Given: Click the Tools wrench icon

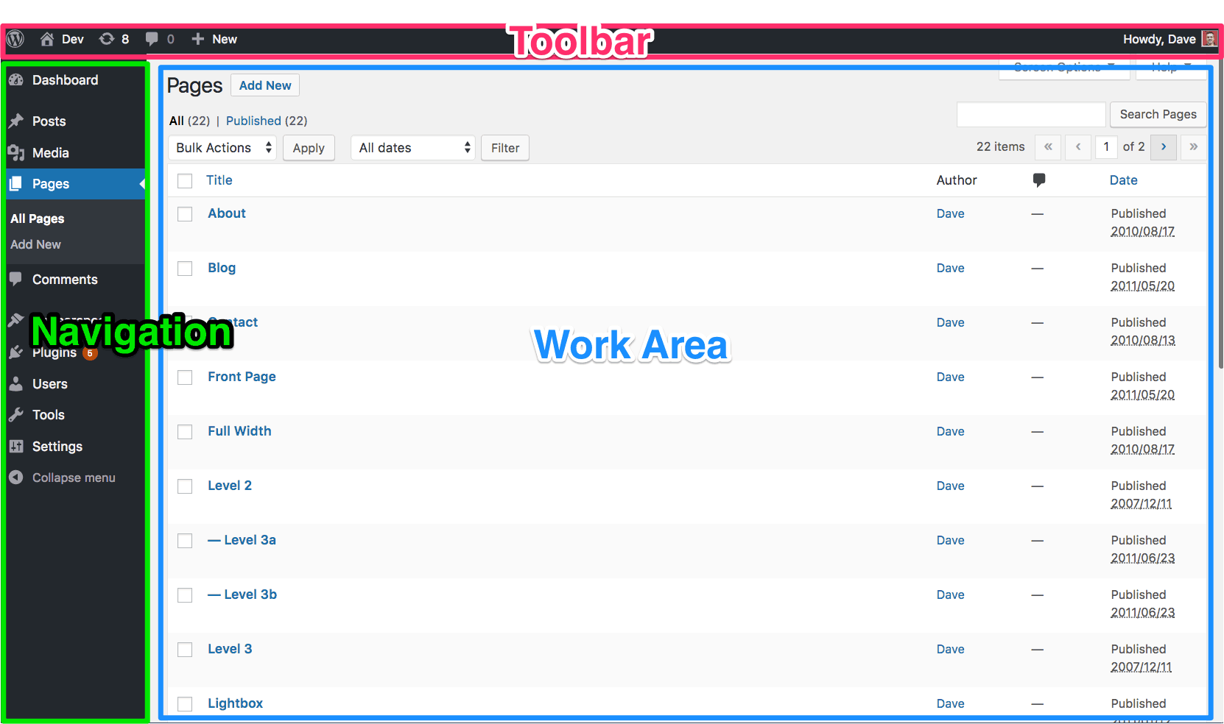Looking at the screenshot, I should pos(16,415).
